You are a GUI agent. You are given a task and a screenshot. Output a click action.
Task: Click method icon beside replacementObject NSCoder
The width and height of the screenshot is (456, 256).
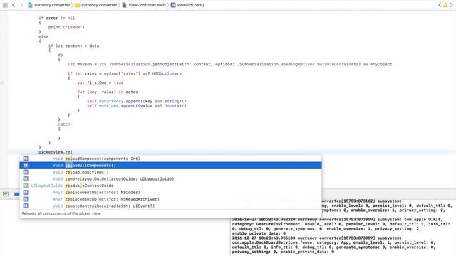(x=26, y=193)
